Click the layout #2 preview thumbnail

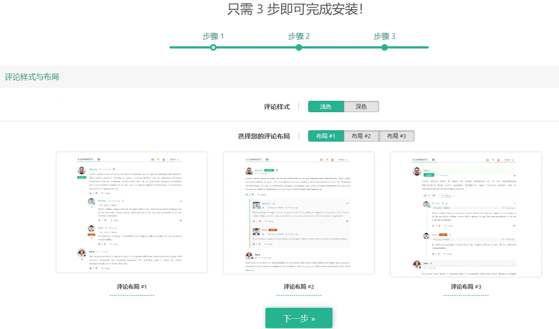299,212
